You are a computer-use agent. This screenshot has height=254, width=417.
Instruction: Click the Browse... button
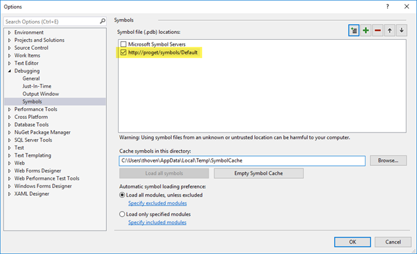tap(388, 161)
